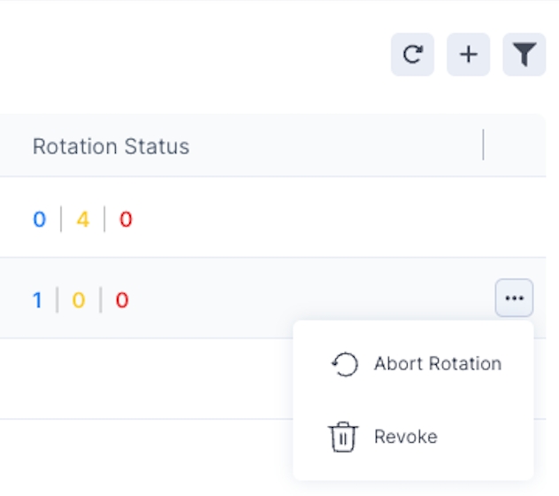This screenshot has height=496, width=559.
Task: Click the yellow 4 rotation count
Action: (82, 220)
